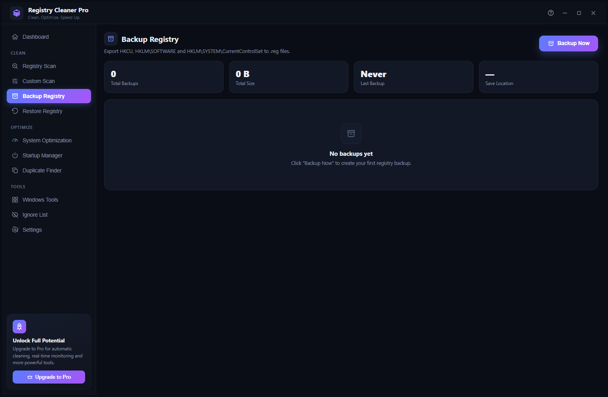Screen dimensions: 608x397
Task: Open System Optimization
Action: pos(49,140)
